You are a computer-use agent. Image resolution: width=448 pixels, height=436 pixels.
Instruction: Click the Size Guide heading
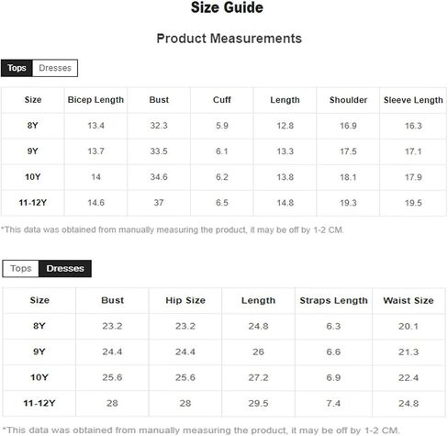click(227, 7)
